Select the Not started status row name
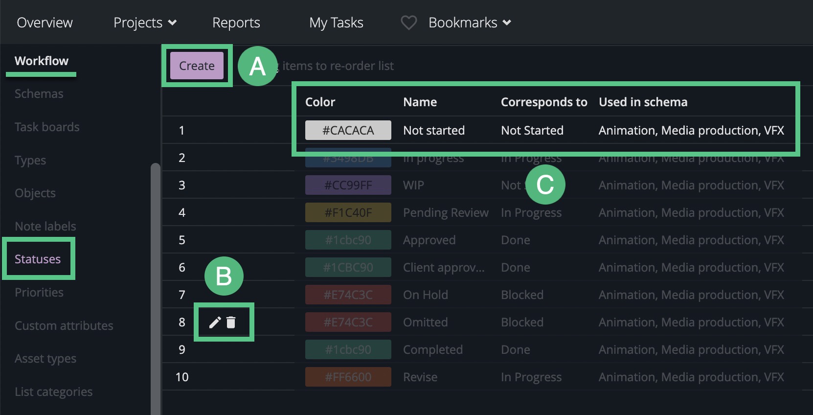 [x=434, y=130]
